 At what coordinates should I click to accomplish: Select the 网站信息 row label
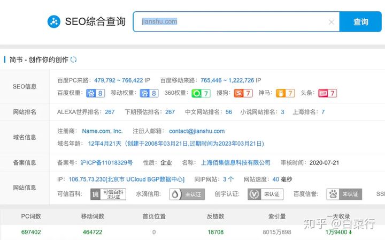(25, 187)
